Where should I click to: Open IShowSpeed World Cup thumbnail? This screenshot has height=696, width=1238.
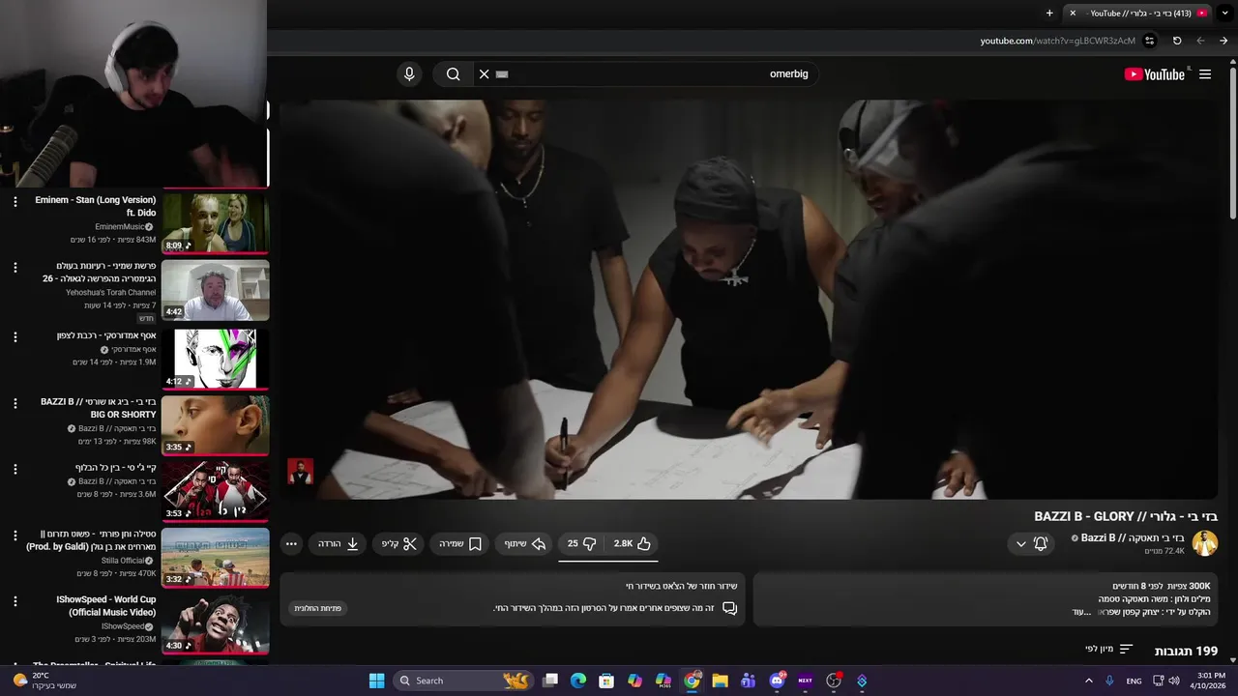[x=215, y=623]
